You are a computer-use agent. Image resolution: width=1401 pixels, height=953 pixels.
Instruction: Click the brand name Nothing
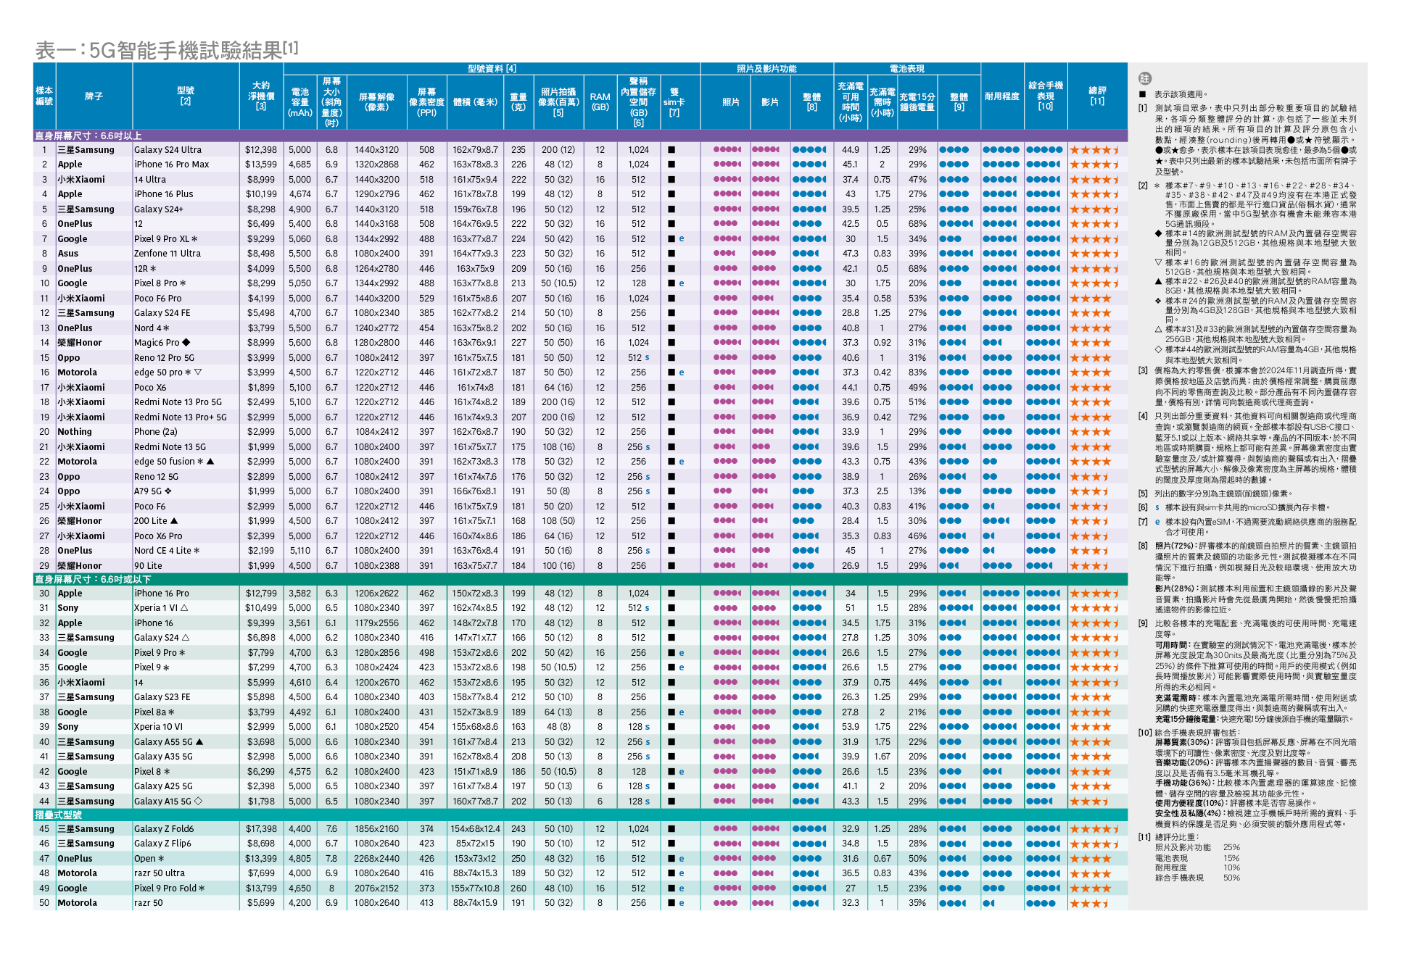click(x=75, y=432)
